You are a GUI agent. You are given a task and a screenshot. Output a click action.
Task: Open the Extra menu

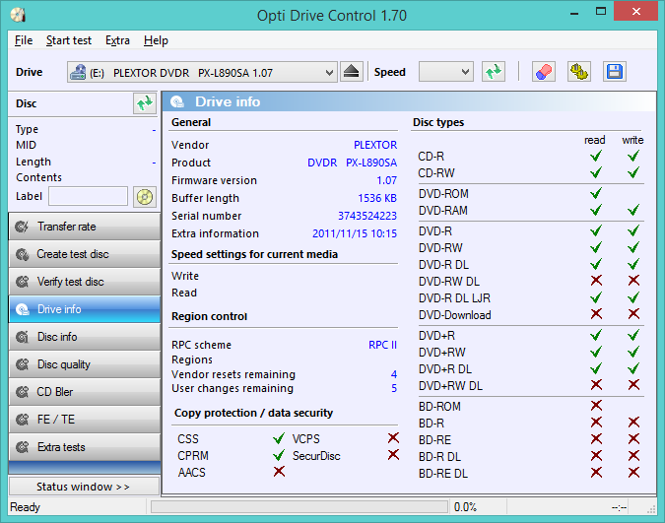[x=117, y=40]
